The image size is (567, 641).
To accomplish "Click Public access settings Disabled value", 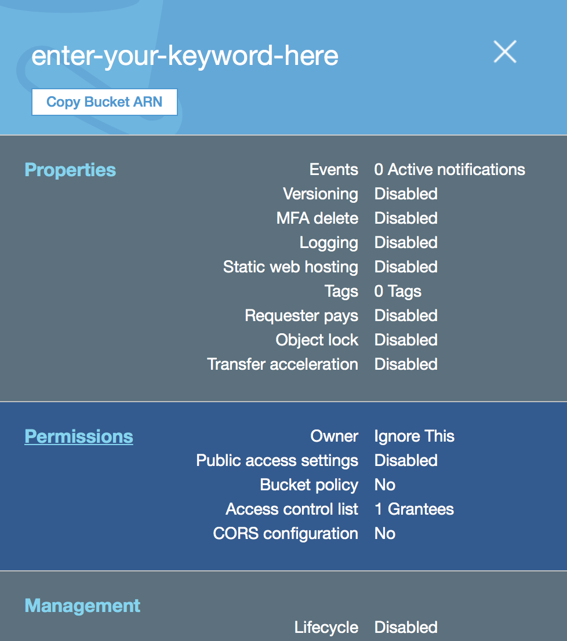I will pyautogui.click(x=406, y=461).
